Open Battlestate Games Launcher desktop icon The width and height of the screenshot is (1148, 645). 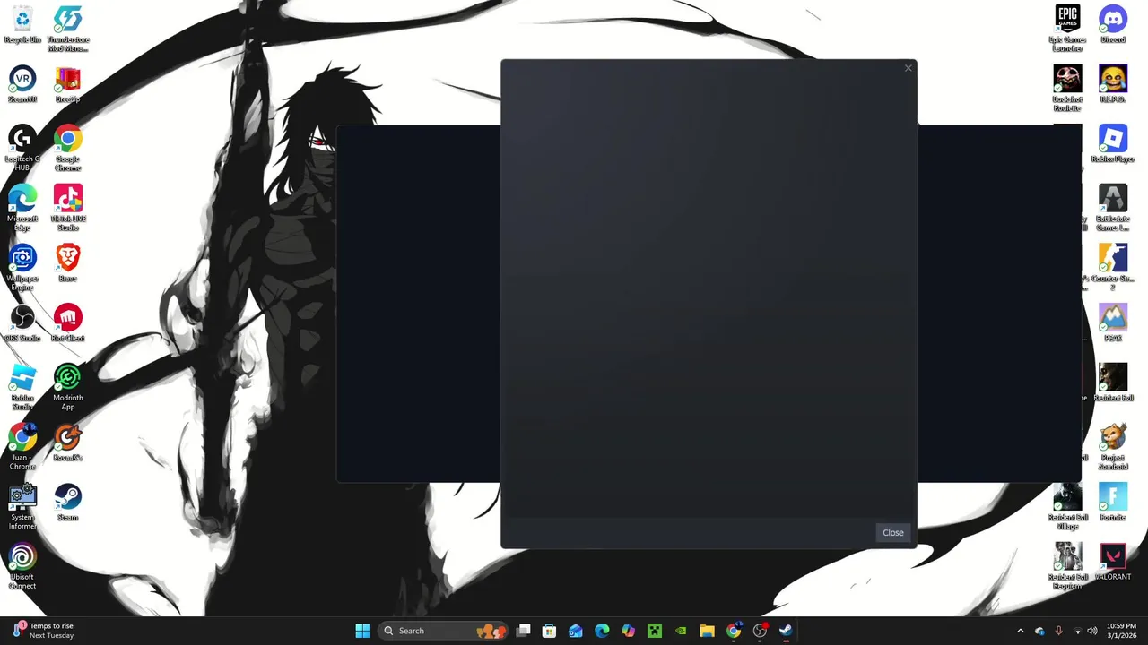tap(1113, 208)
